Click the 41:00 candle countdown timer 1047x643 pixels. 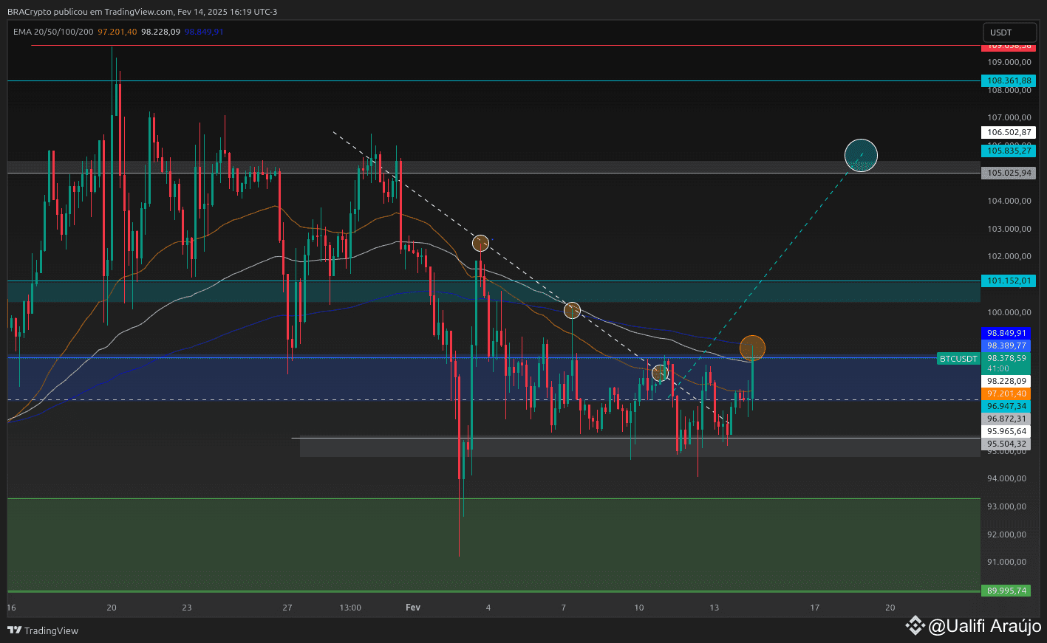pos(998,368)
